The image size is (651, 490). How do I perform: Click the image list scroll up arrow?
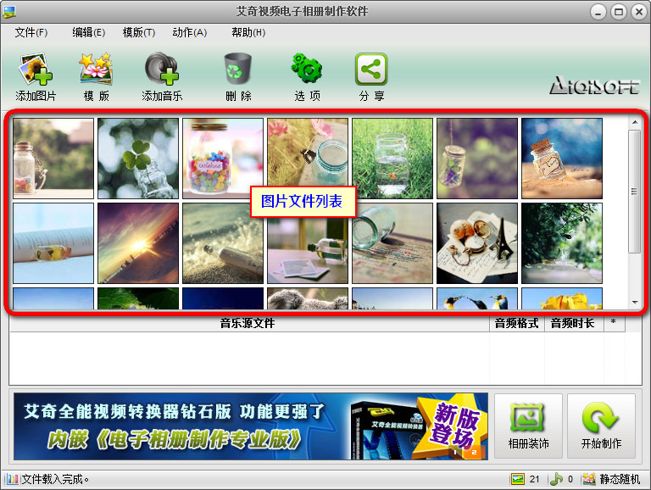635,122
